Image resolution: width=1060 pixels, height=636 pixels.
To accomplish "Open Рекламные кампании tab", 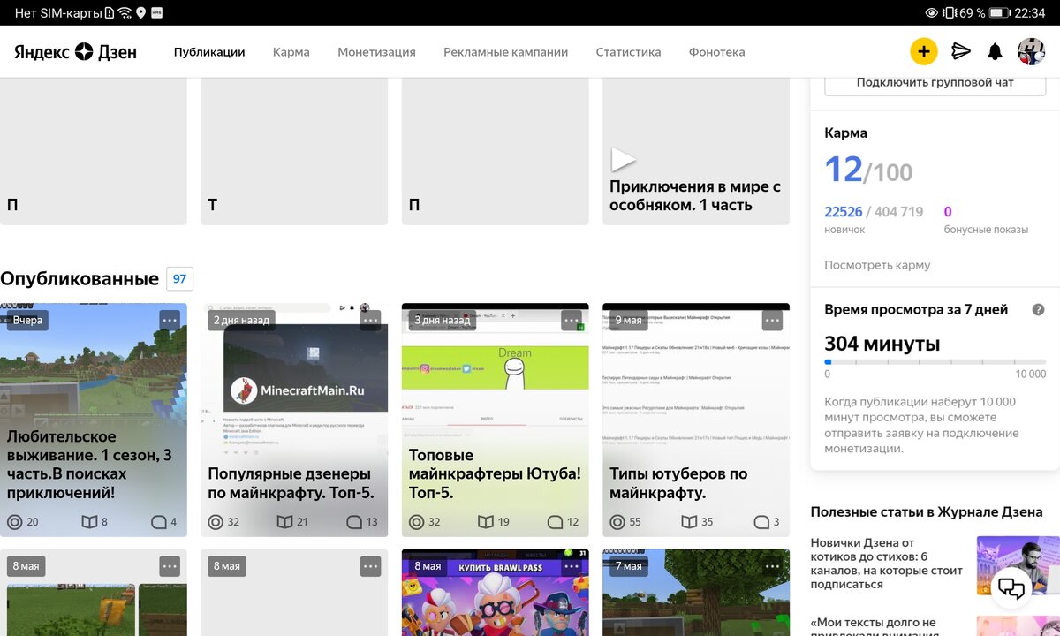I will [x=506, y=52].
